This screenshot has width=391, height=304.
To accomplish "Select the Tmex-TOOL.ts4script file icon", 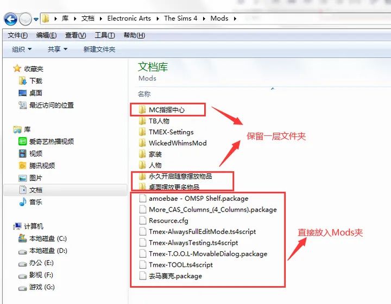I will pyautogui.click(x=143, y=265).
